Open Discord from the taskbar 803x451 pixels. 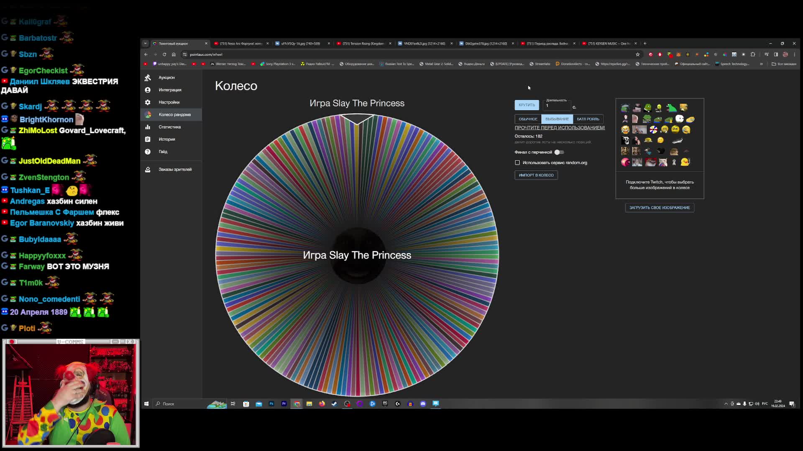[423, 404]
